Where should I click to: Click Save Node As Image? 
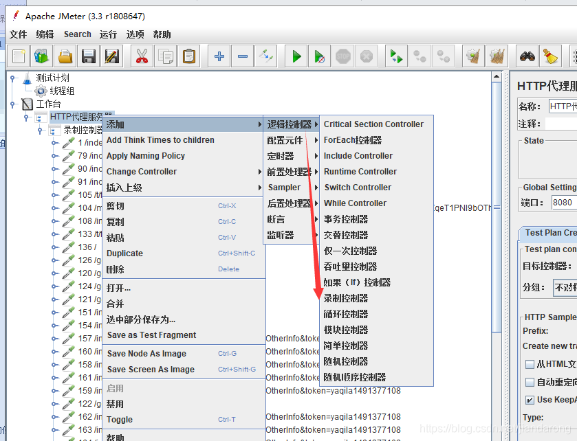point(183,354)
